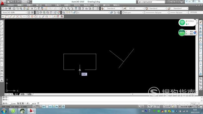Toggle Lineweight display in status bar
Image resolution: width=203 pixels, height=114 pixels.
pos(60,107)
